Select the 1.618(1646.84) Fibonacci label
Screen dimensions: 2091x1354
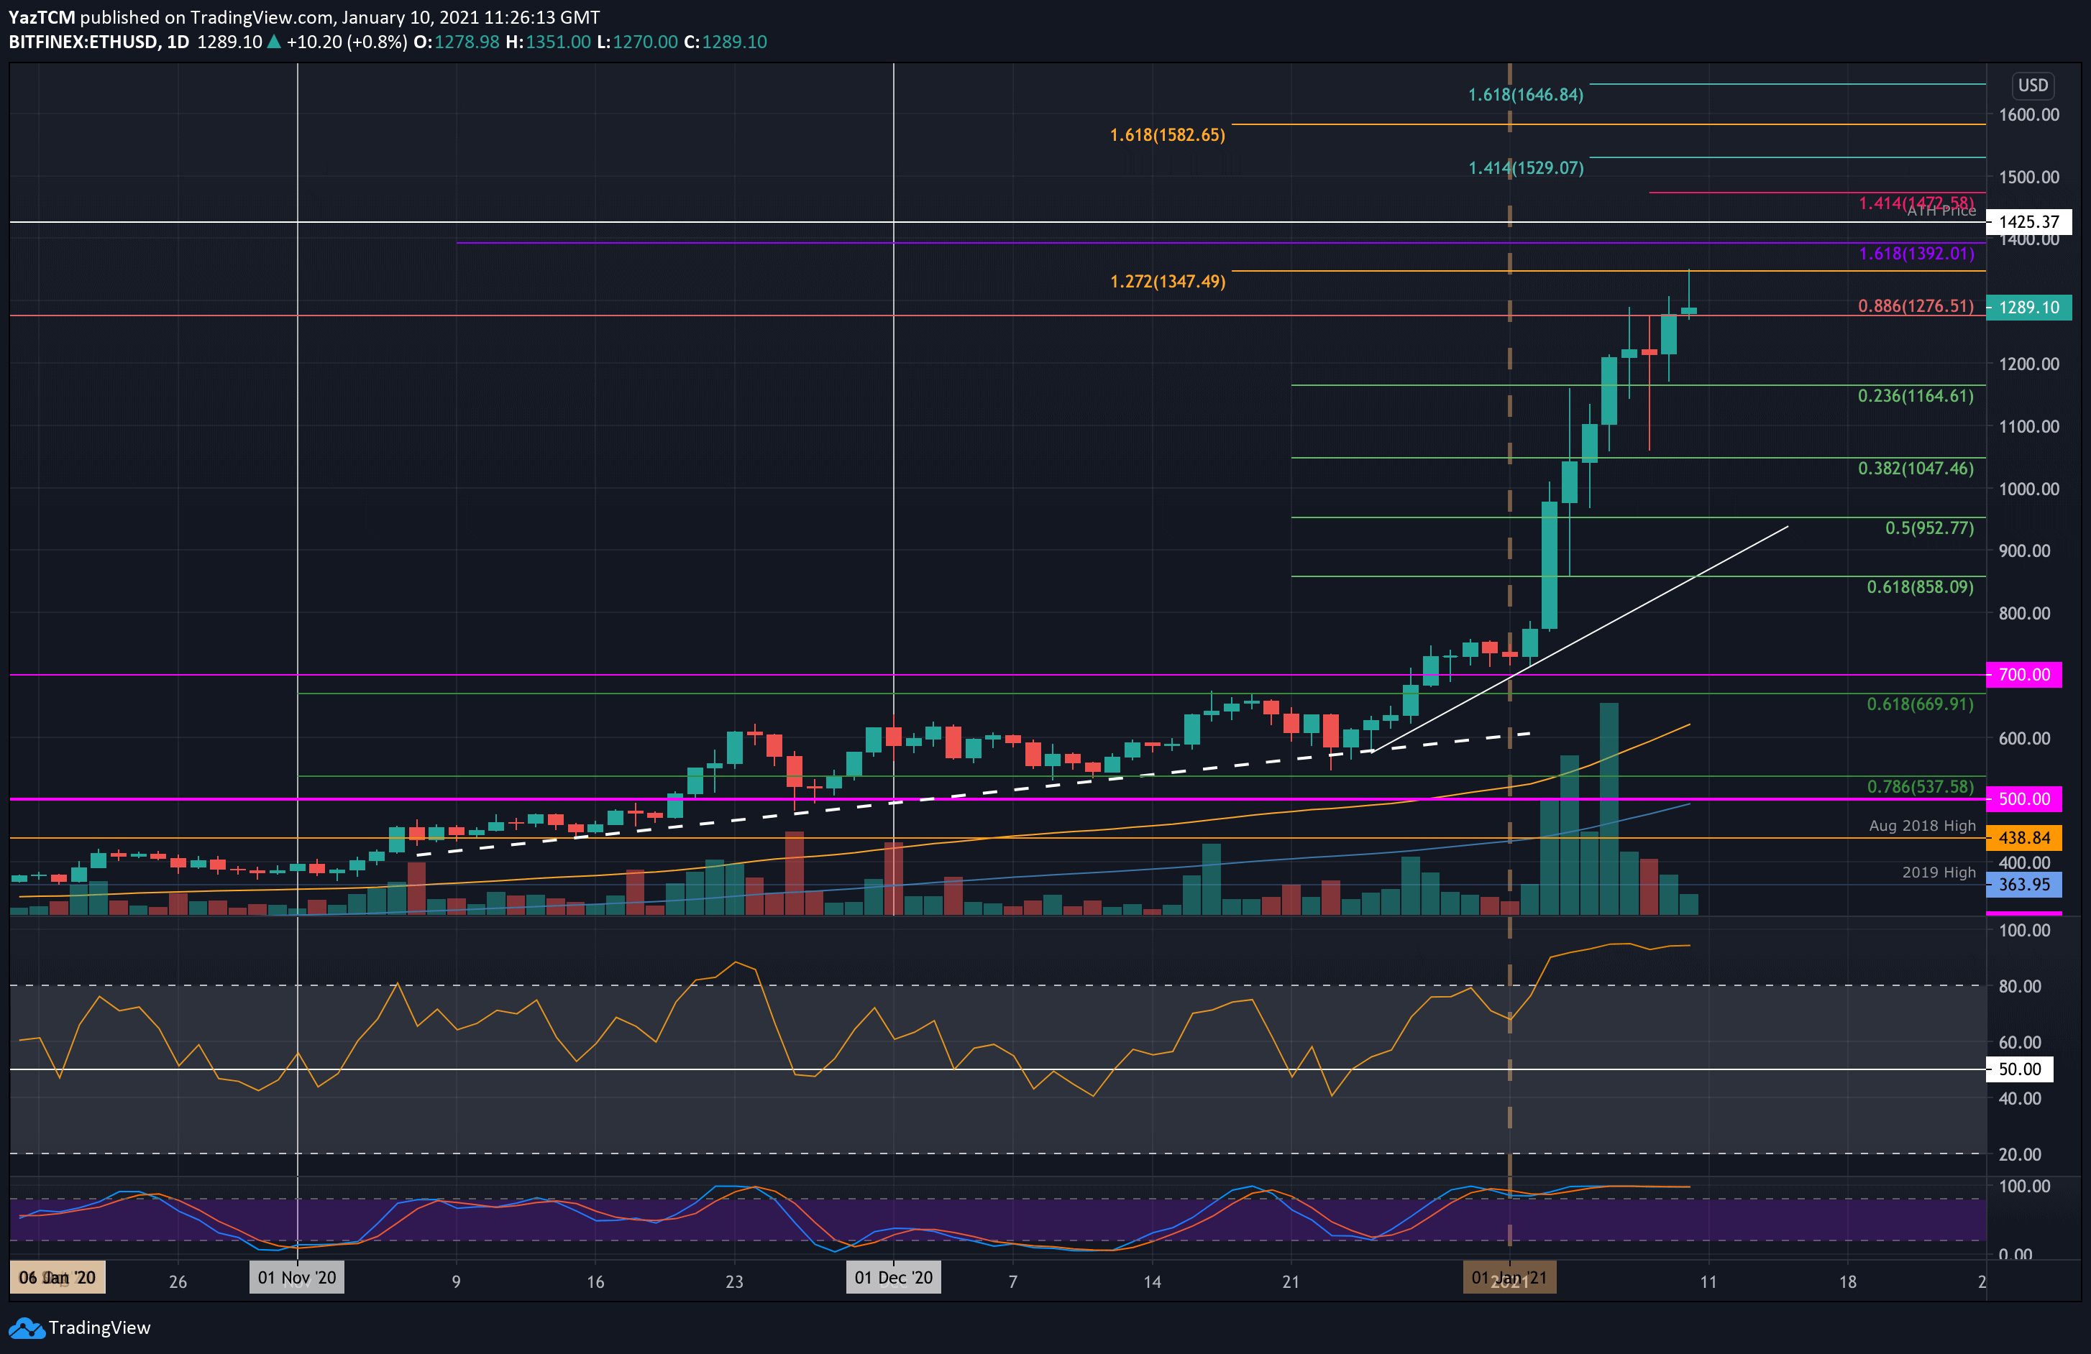coord(1526,95)
